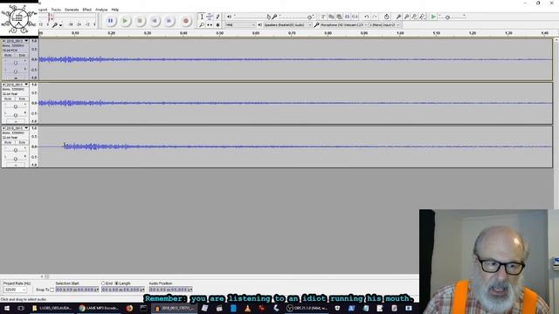Image resolution: width=559 pixels, height=314 pixels.
Task: Click the recording meter microphone icon
Action: tap(55, 25)
